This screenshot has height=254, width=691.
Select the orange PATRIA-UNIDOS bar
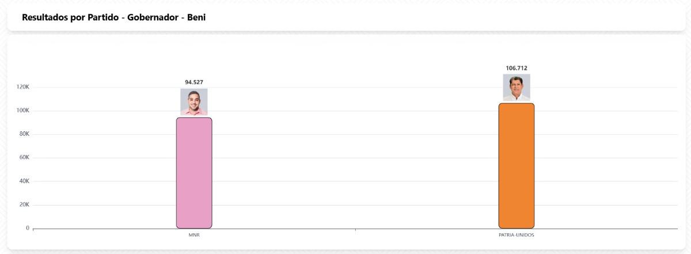tap(517, 166)
